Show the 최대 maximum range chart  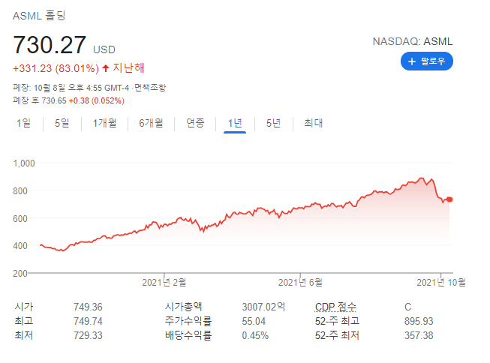coord(314,123)
